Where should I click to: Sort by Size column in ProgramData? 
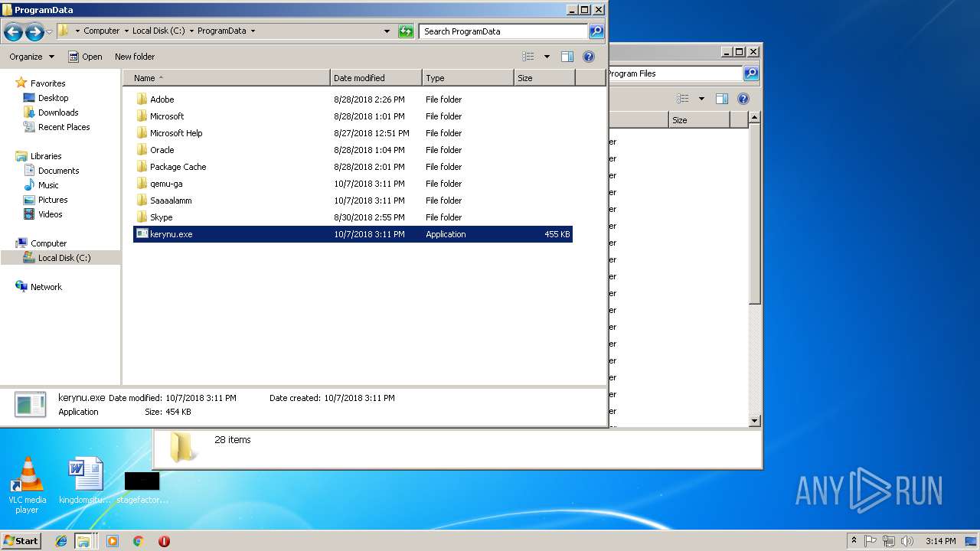point(544,78)
